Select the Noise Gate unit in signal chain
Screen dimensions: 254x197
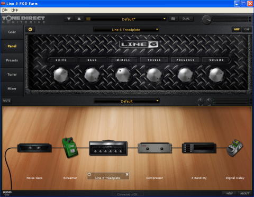34,148
